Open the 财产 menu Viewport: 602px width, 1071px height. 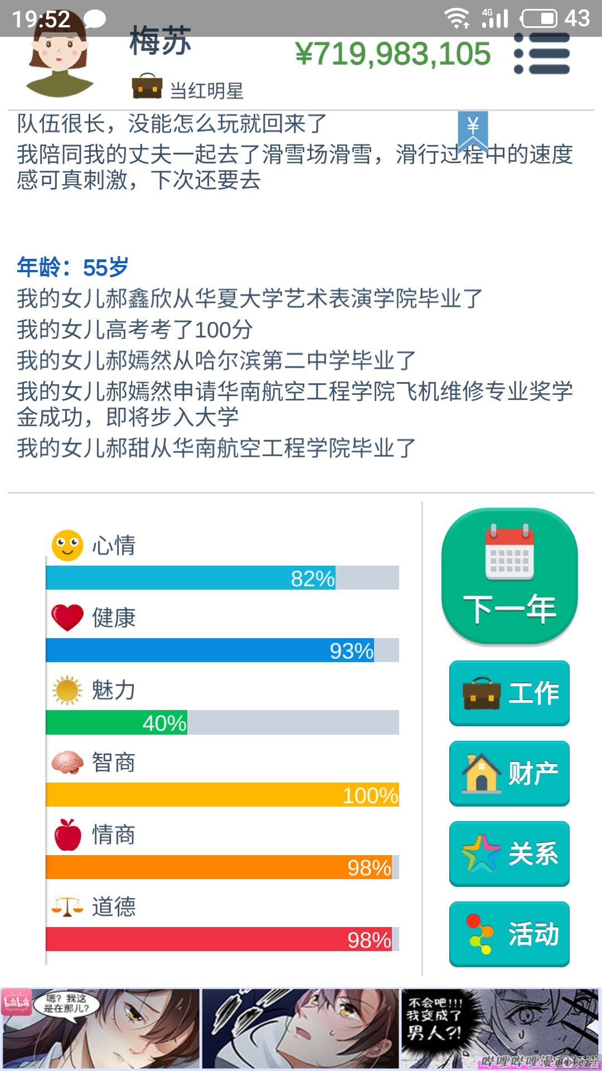(x=509, y=773)
